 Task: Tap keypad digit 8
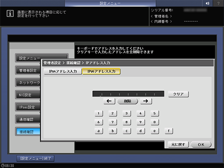(127, 122)
